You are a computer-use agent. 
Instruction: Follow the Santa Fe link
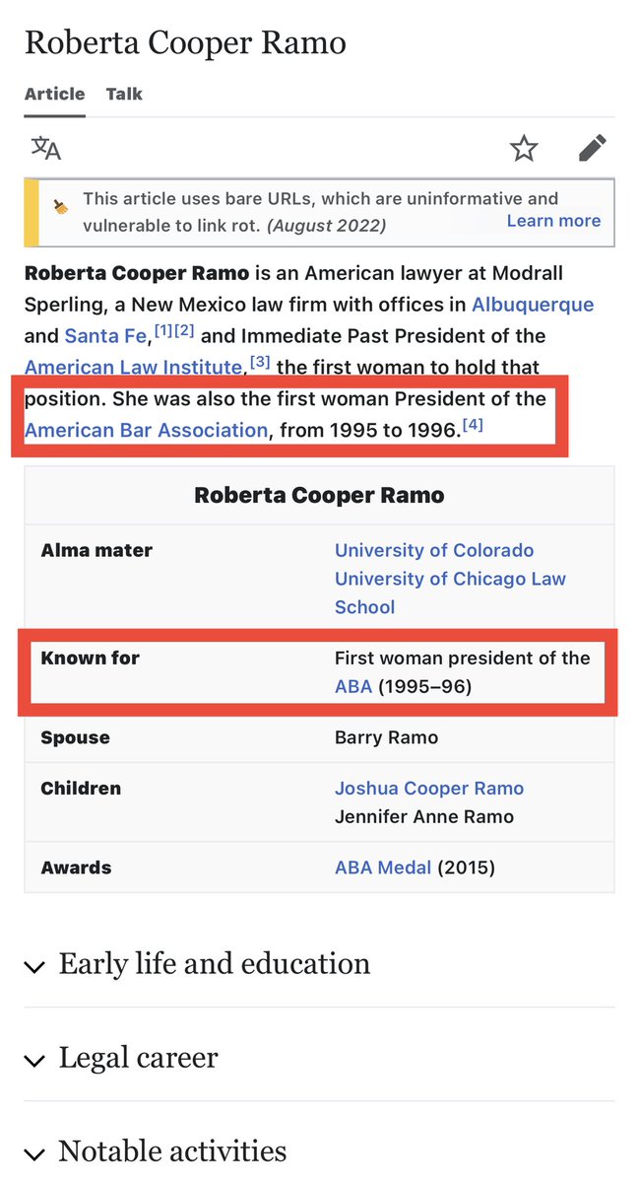click(105, 335)
